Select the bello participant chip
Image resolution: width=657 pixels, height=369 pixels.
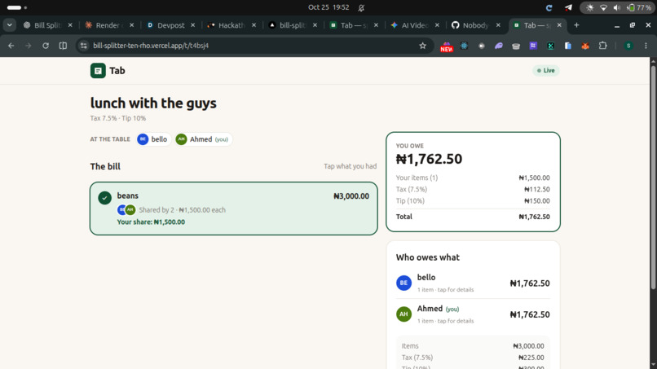coord(154,139)
